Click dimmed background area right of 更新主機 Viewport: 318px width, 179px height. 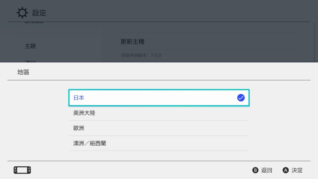[225, 42]
